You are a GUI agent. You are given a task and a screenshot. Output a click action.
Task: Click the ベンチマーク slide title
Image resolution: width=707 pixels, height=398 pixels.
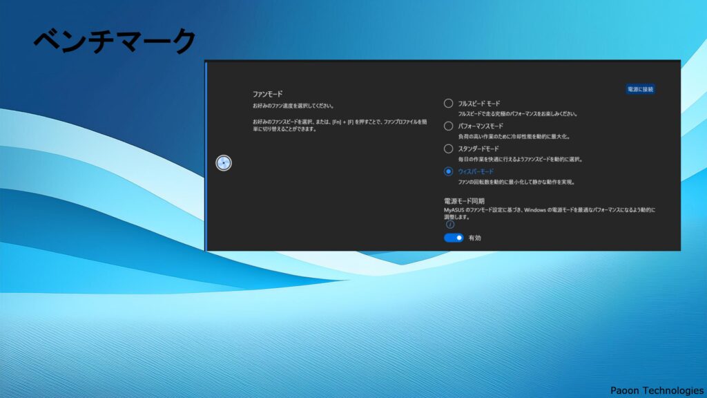click(115, 41)
